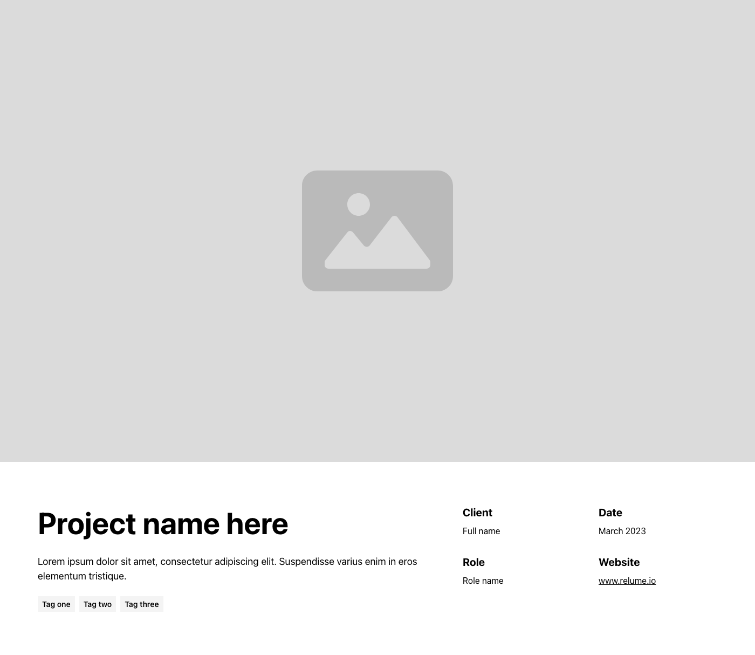Click the "Client" label
The width and height of the screenshot is (755, 655).
477,513
